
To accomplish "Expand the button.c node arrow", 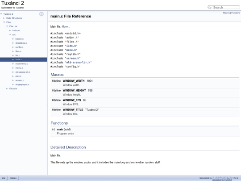I will pyautogui.click(x=13, y=39).
